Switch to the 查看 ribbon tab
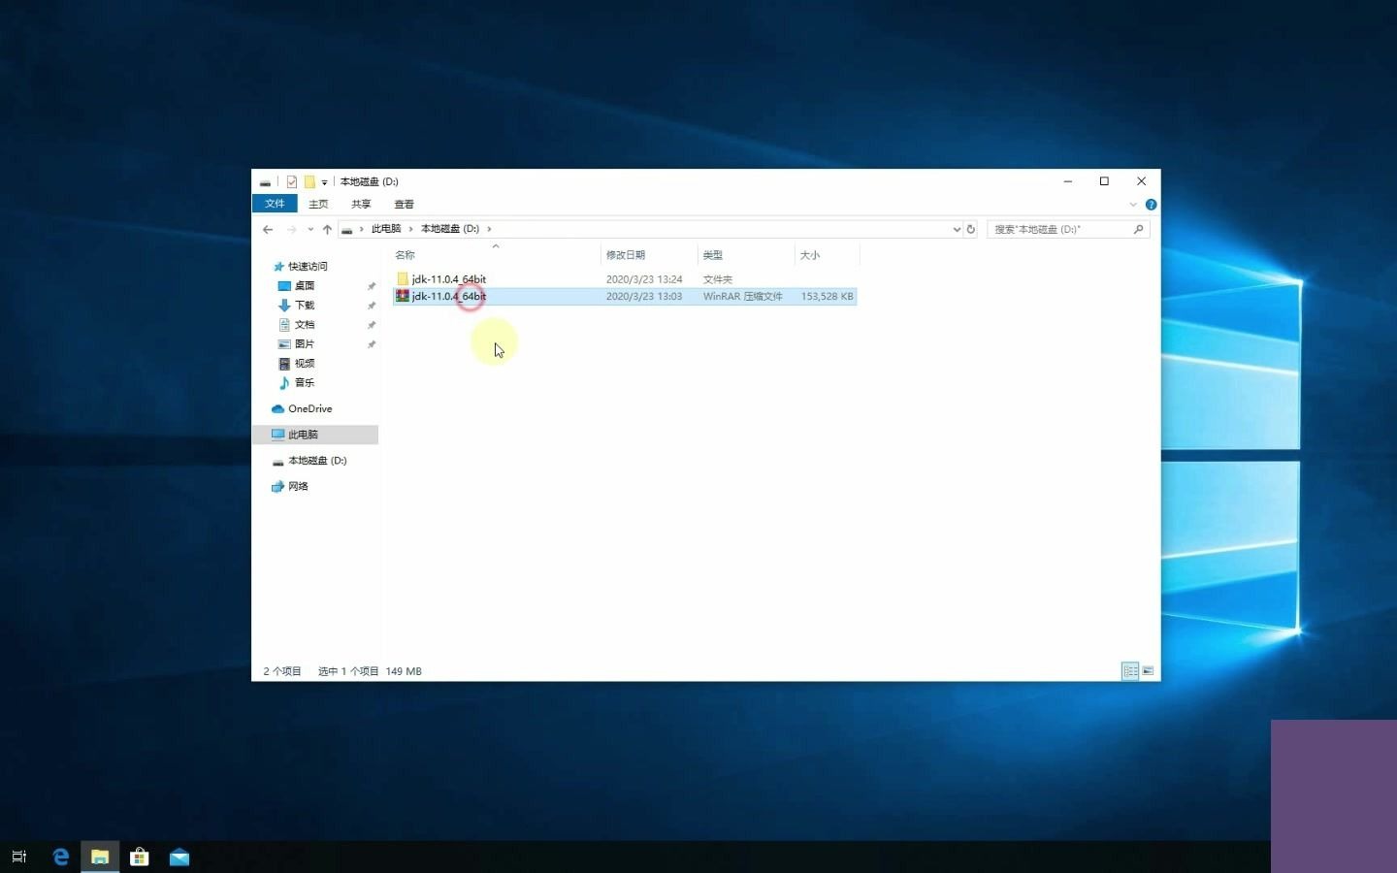 404,204
